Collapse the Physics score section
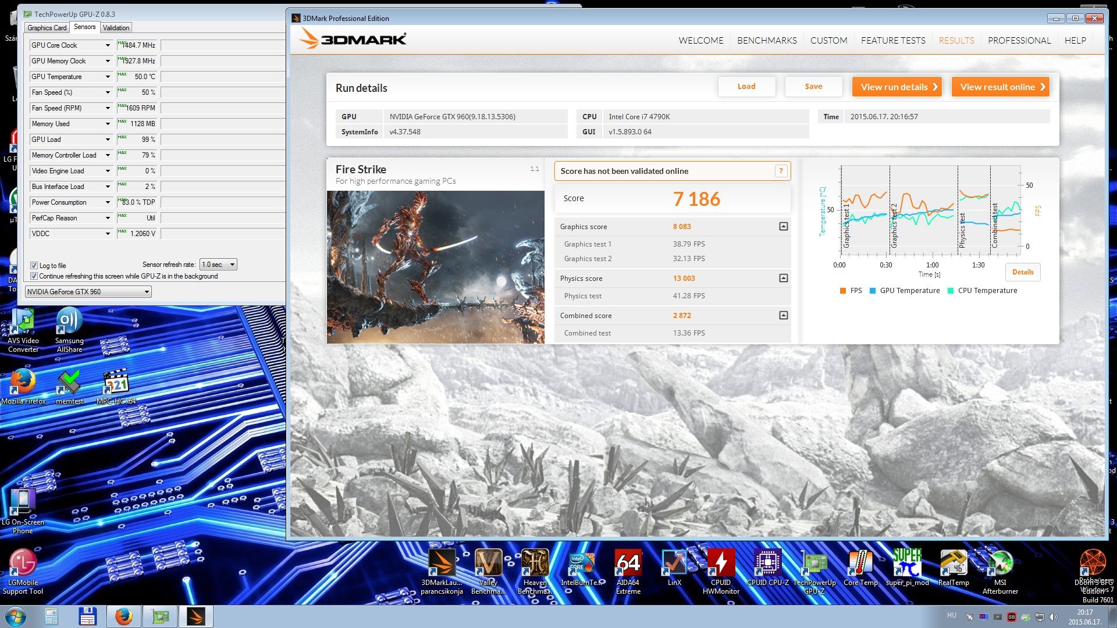 pyautogui.click(x=783, y=279)
